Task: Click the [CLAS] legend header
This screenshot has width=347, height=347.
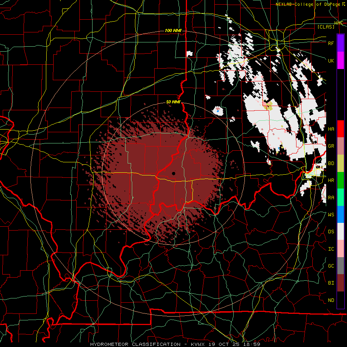Action: 326,27
